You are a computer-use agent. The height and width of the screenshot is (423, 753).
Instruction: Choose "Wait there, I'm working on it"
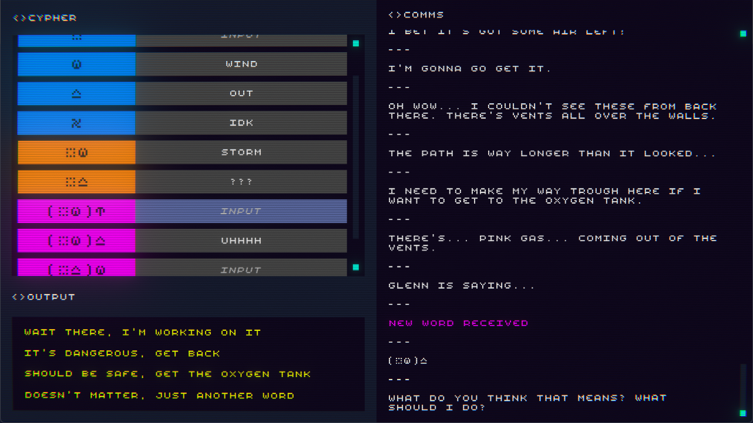click(x=142, y=332)
